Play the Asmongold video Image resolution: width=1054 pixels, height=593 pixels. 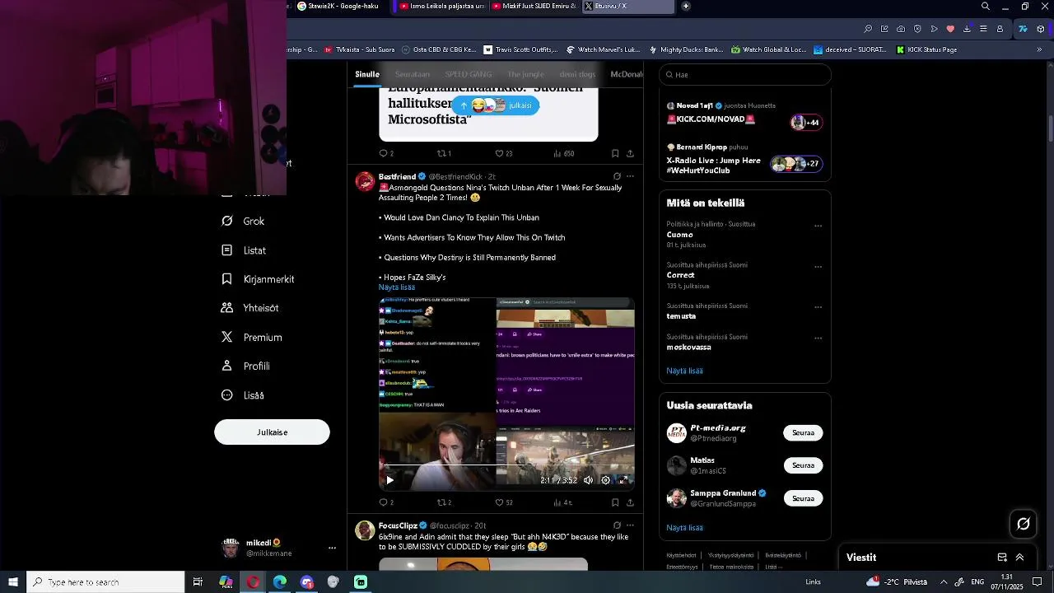pos(389,480)
